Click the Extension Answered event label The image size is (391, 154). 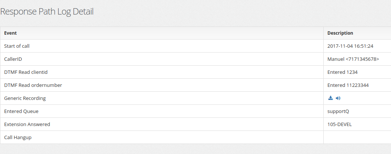pyautogui.click(x=27, y=124)
